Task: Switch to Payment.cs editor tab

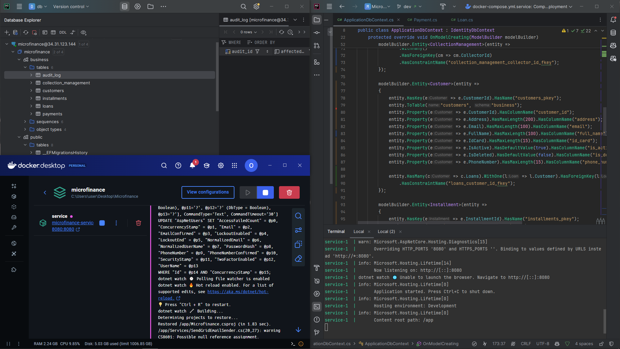Action: tap(422, 20)
